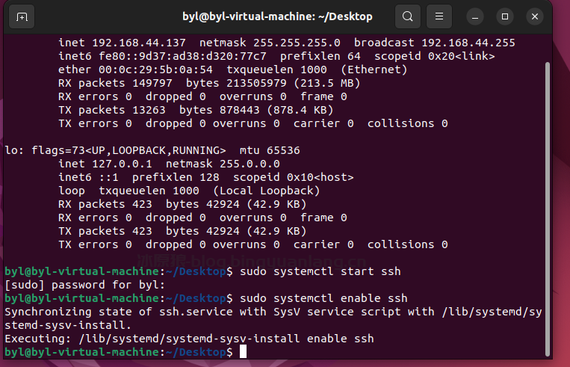Click the "[sudo] password for byl:" line

81,285
